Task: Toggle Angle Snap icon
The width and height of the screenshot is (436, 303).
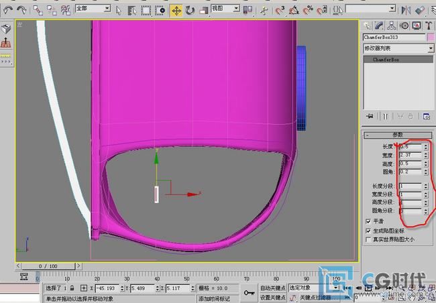Action: [x=294, y=11]
